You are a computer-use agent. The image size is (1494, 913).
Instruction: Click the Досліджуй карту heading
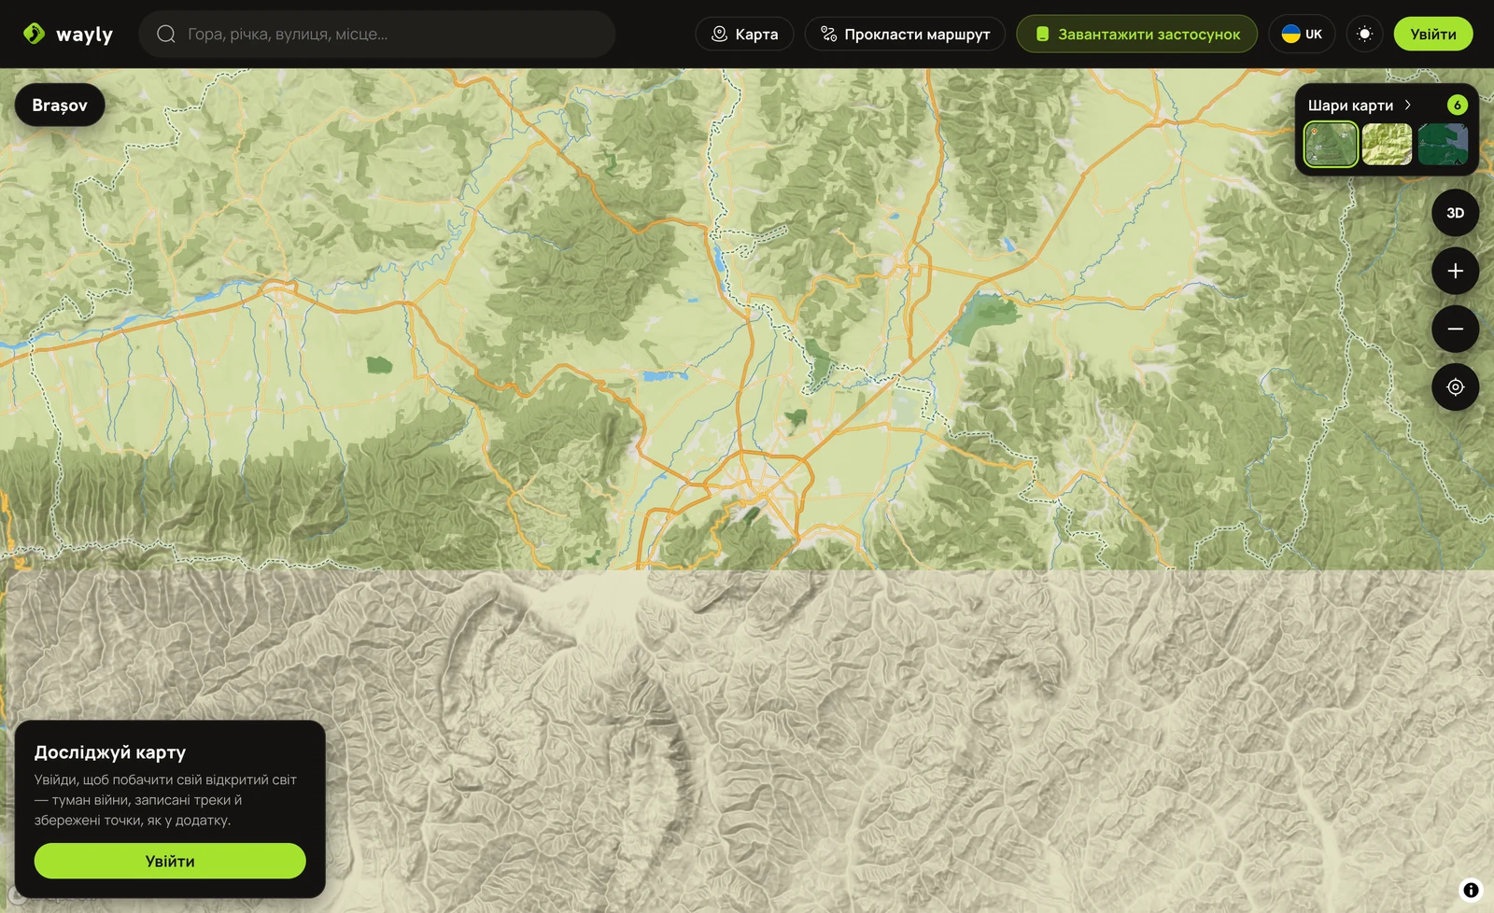tap(110, 752)
